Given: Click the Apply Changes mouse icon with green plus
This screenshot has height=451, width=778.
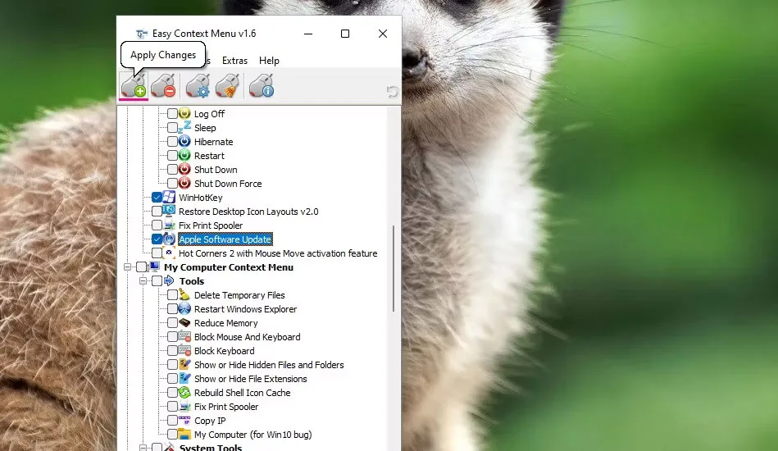Looking at the screenshot, I should pos(134,86).
